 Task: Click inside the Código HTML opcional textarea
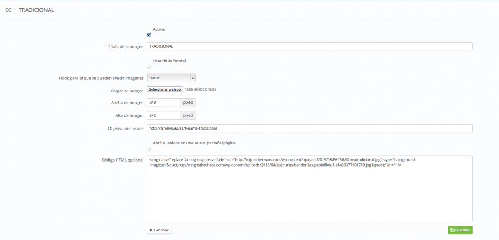click(x=309, y=188)
